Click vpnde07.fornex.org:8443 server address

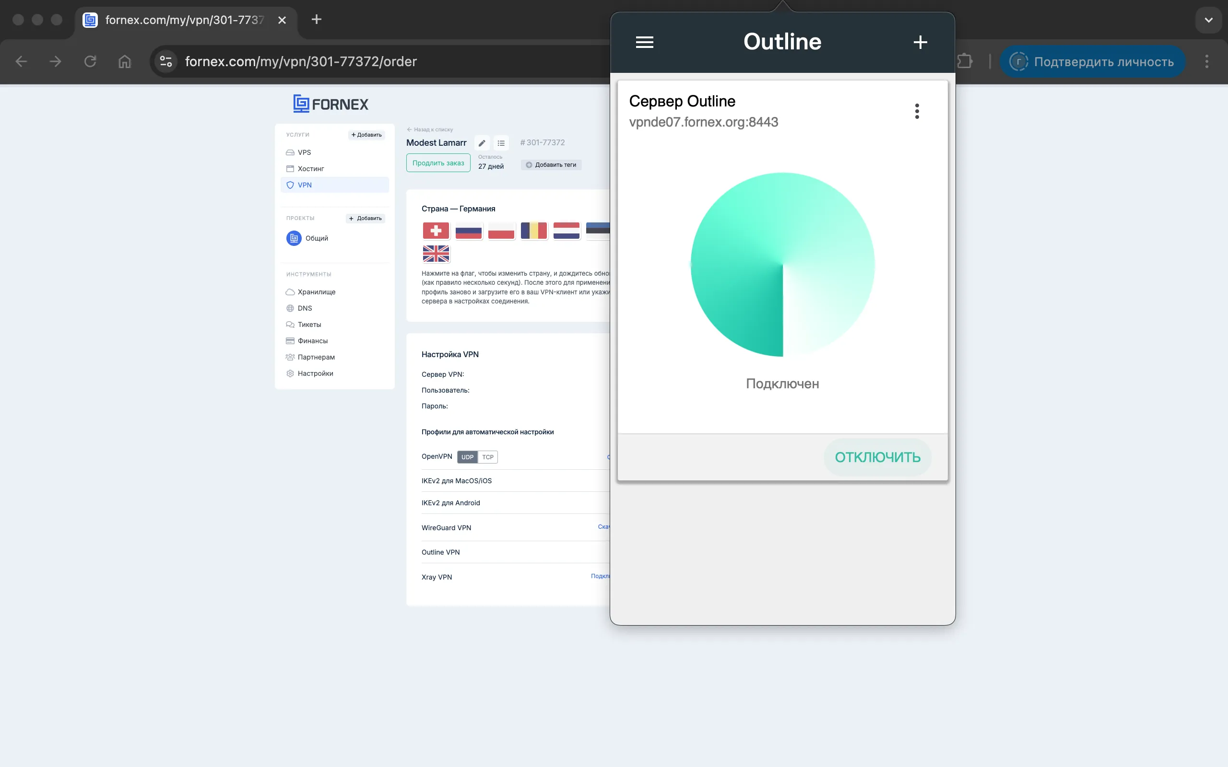(x=703, y=122)
